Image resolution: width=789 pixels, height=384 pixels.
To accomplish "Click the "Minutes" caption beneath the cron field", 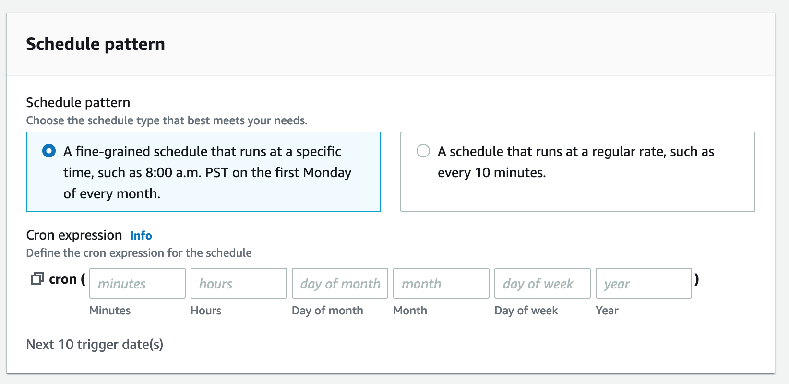I will 110,311.
